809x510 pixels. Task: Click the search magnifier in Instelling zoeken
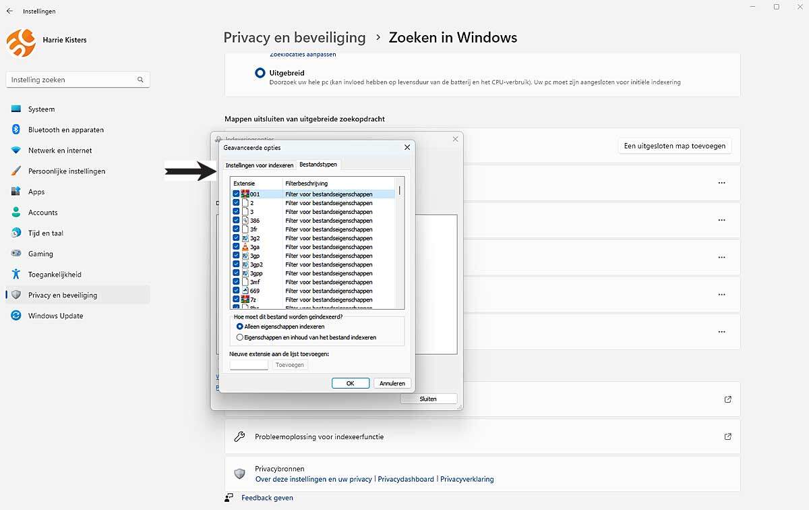point(140,80)
